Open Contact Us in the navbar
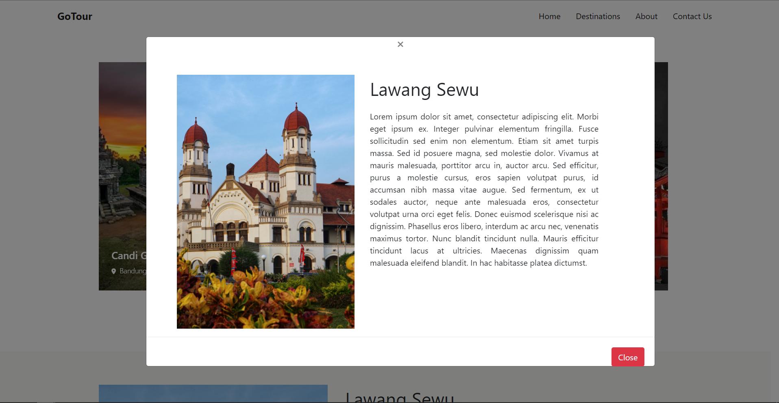779x403 pixels. [692, 16]
